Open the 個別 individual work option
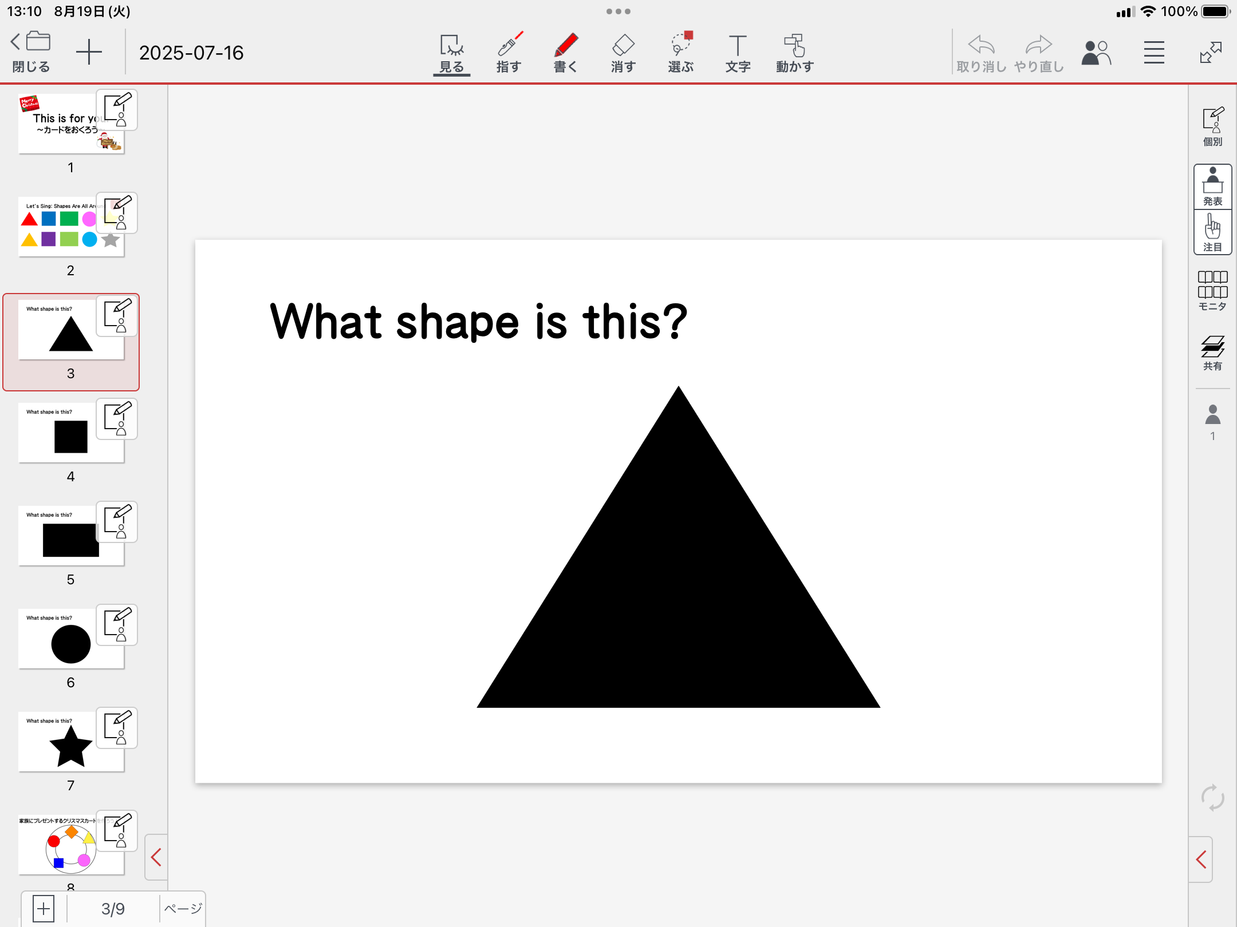This screenshot has height=927, width=1237. [x=1212, y=126]
